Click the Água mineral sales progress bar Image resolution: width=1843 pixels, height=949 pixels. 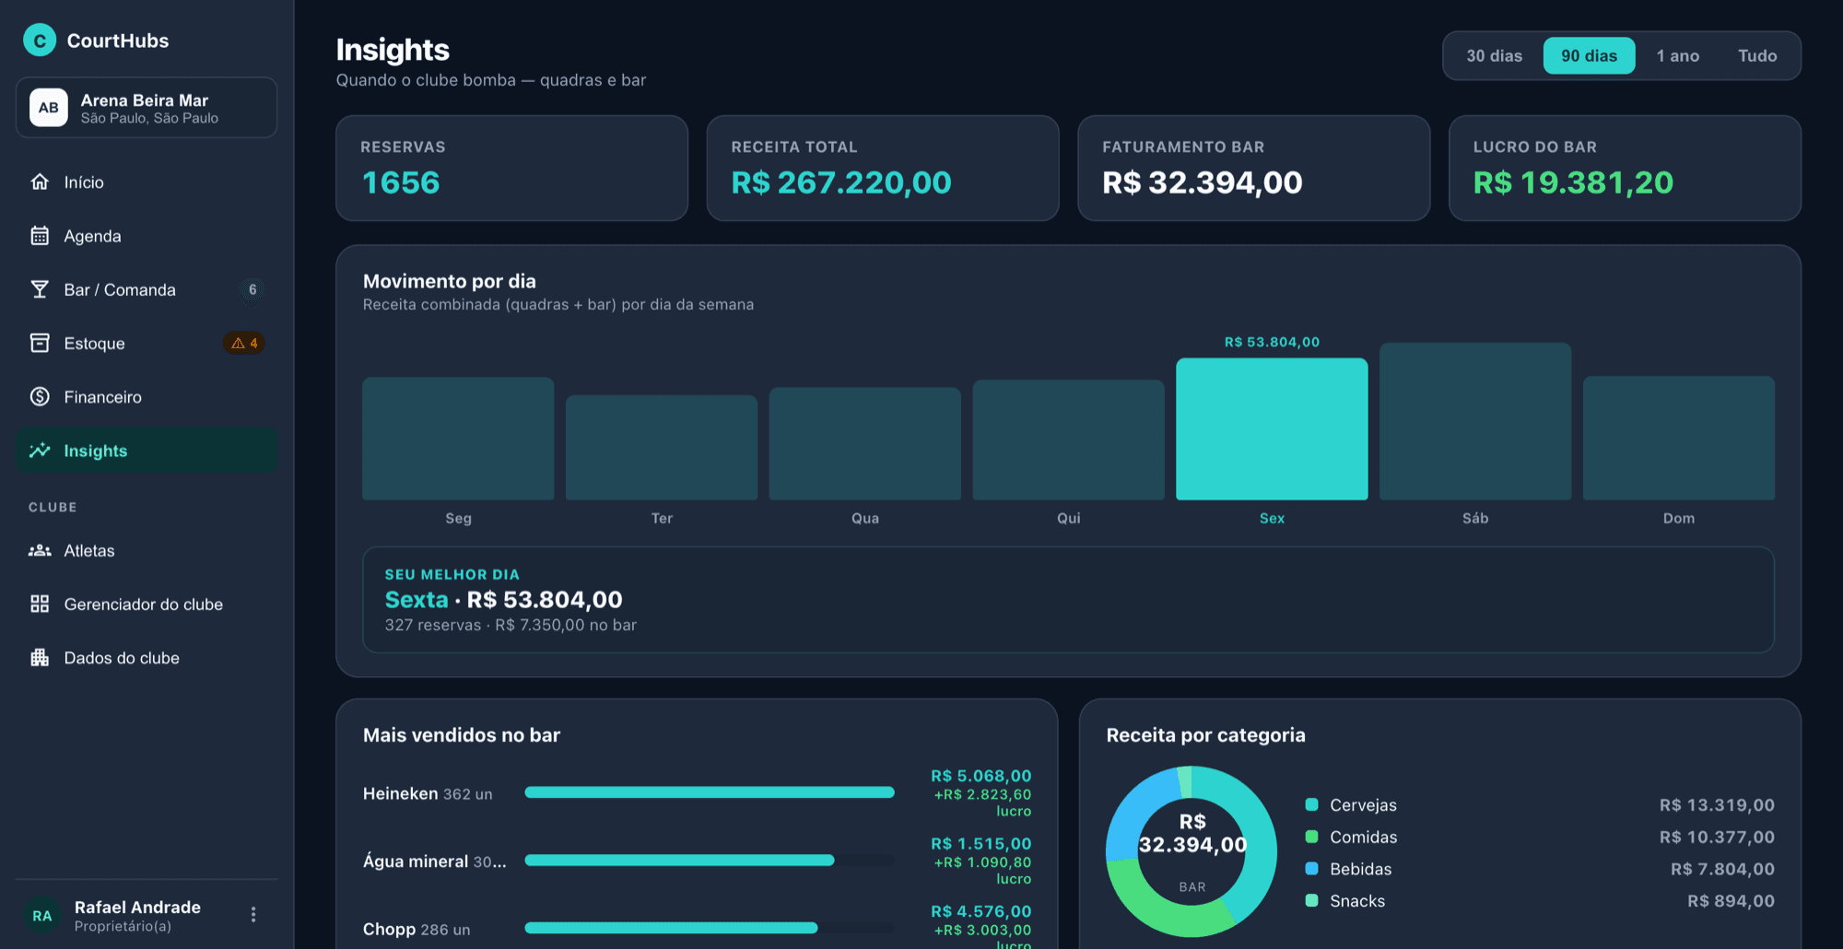(710, 861)
